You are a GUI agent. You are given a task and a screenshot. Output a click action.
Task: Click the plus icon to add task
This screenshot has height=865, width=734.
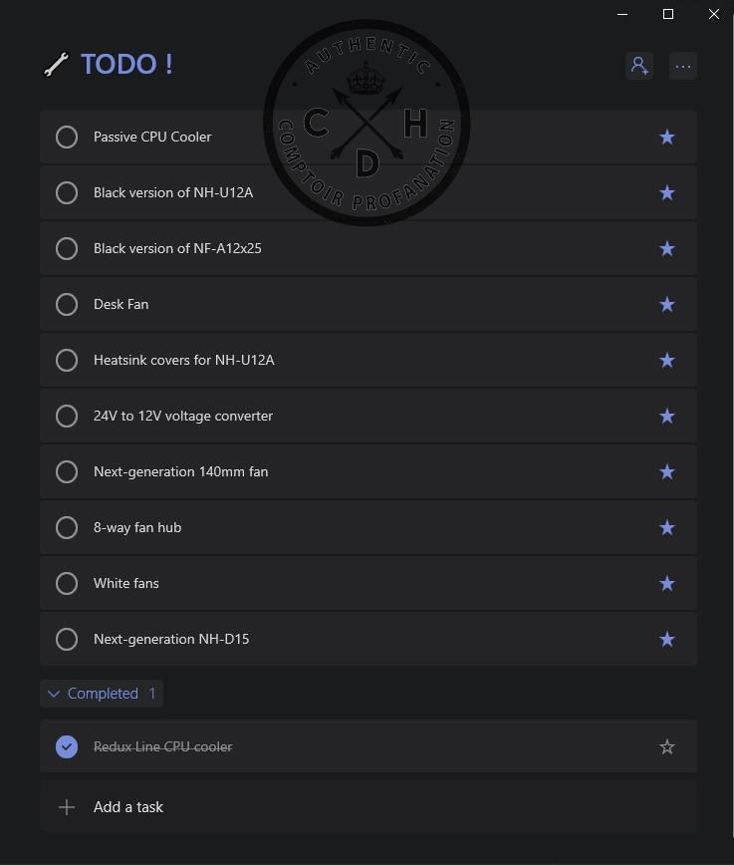tap(67, 807)
